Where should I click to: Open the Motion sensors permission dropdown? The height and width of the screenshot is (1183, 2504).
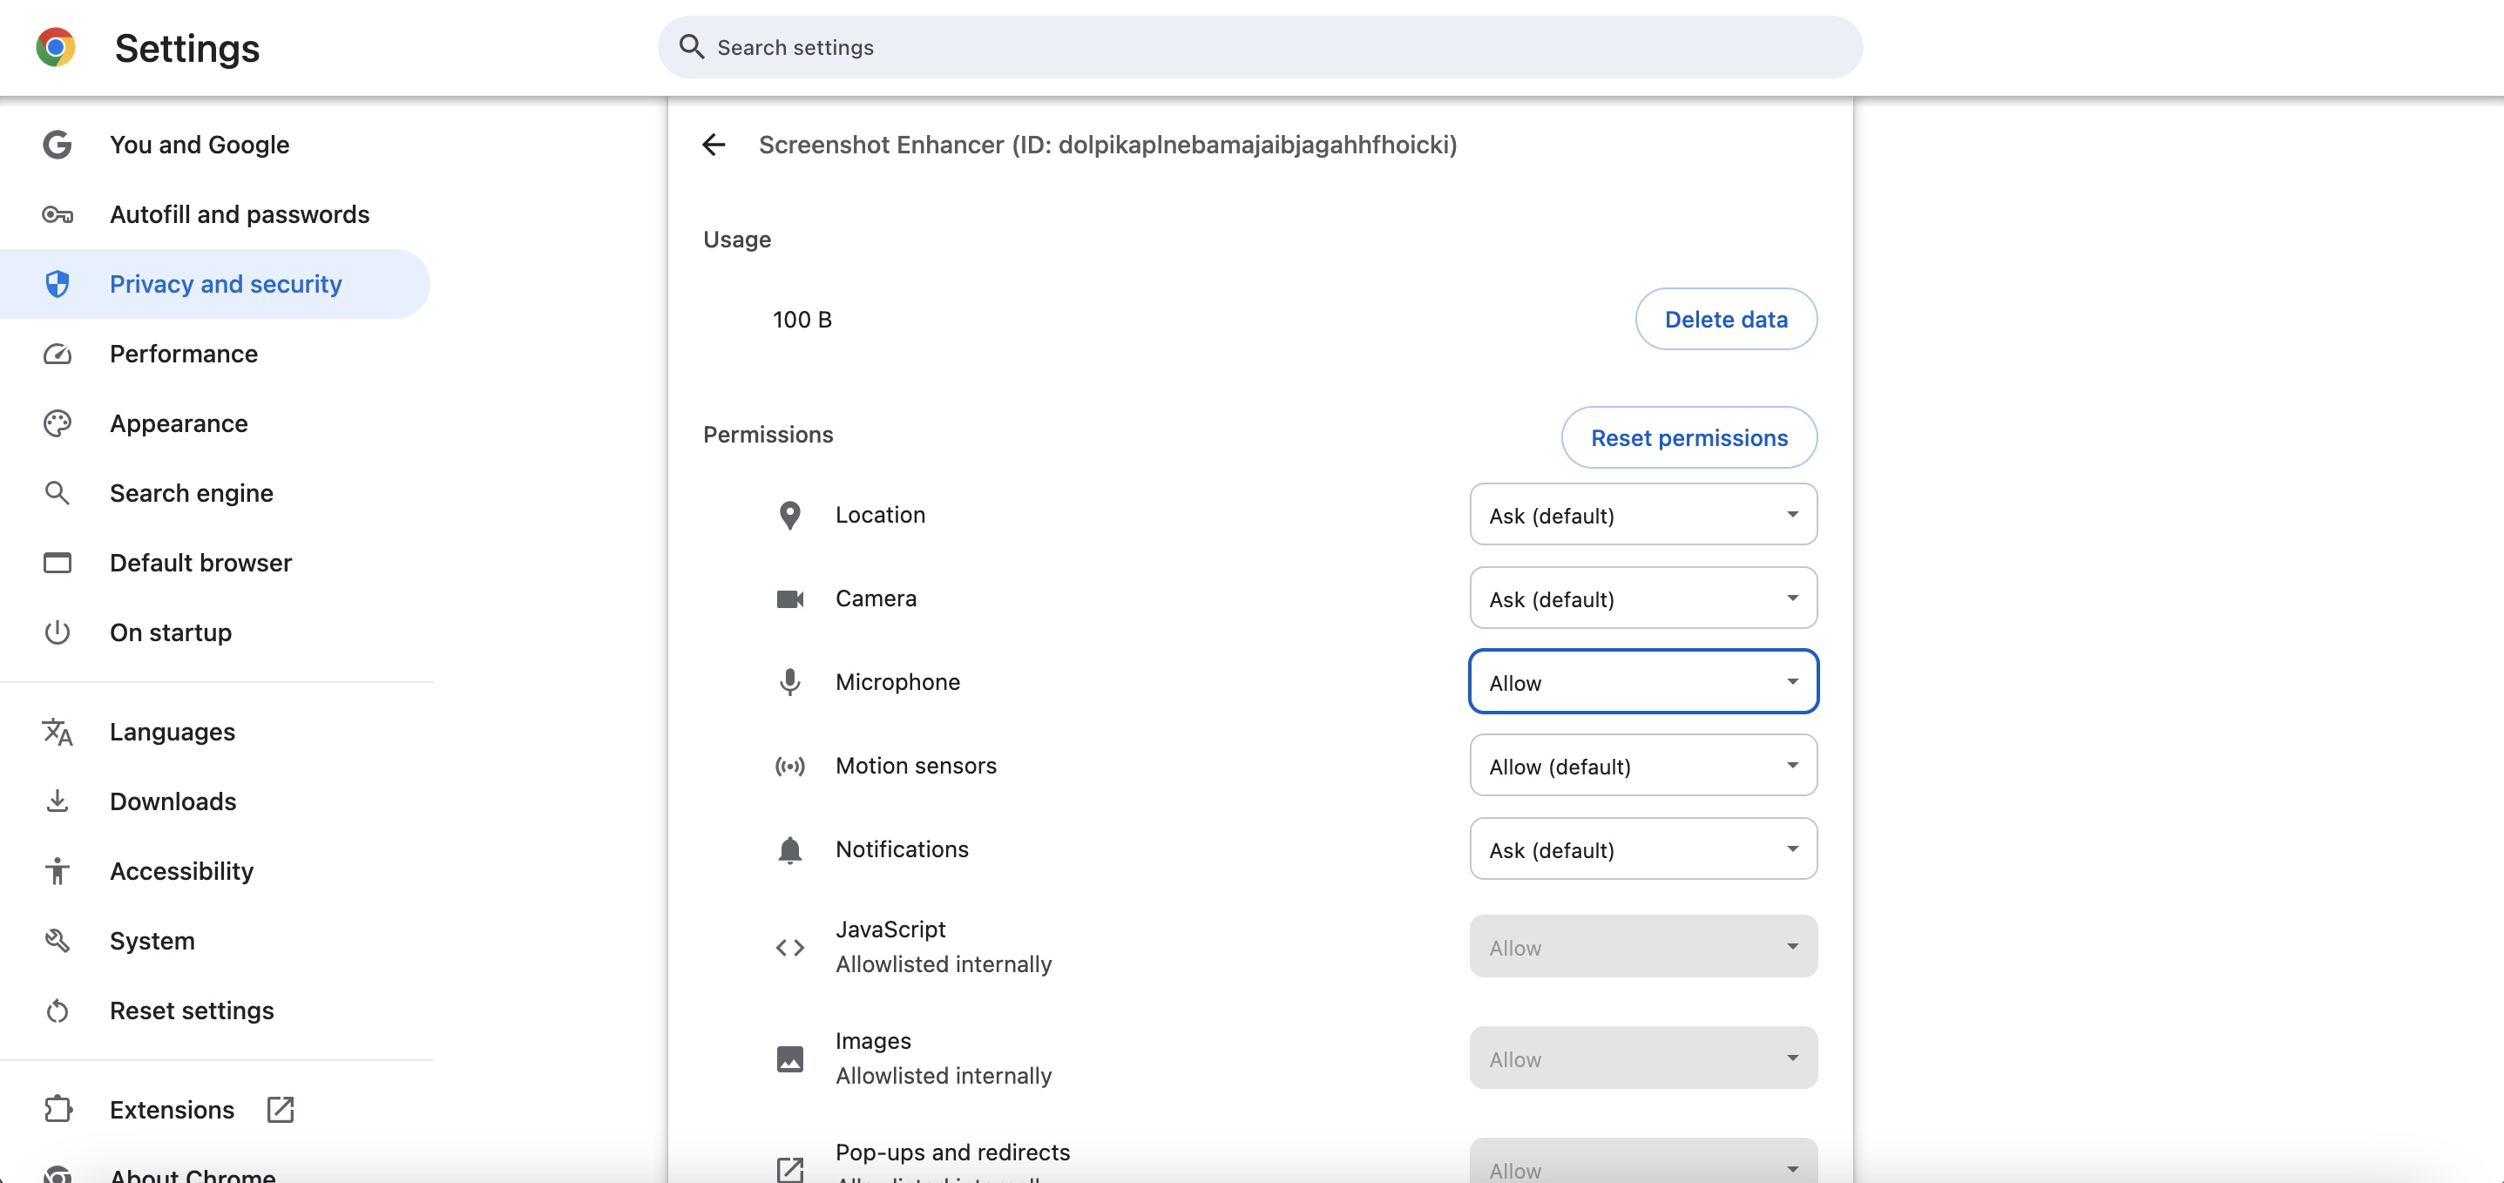coord(1643,766)
